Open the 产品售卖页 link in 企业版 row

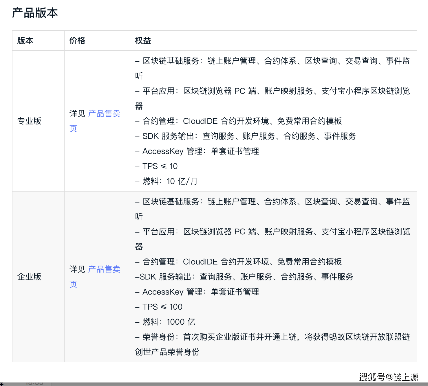click(x=104, y=269)
